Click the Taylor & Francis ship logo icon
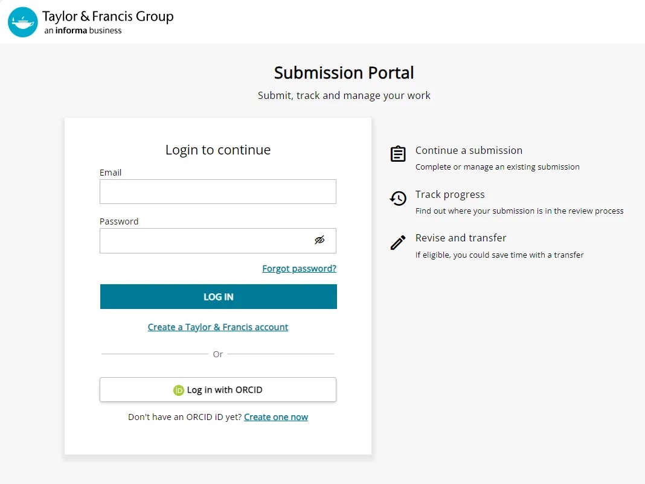Image resolution: width=645 pixels, height=484 pixels. coord(22,22)
